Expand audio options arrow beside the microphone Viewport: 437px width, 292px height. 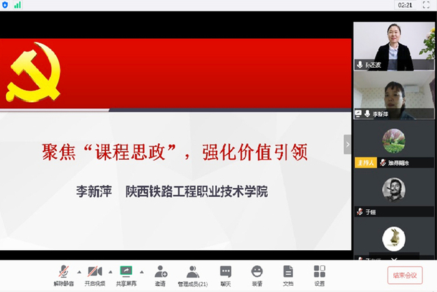[79, 271]
